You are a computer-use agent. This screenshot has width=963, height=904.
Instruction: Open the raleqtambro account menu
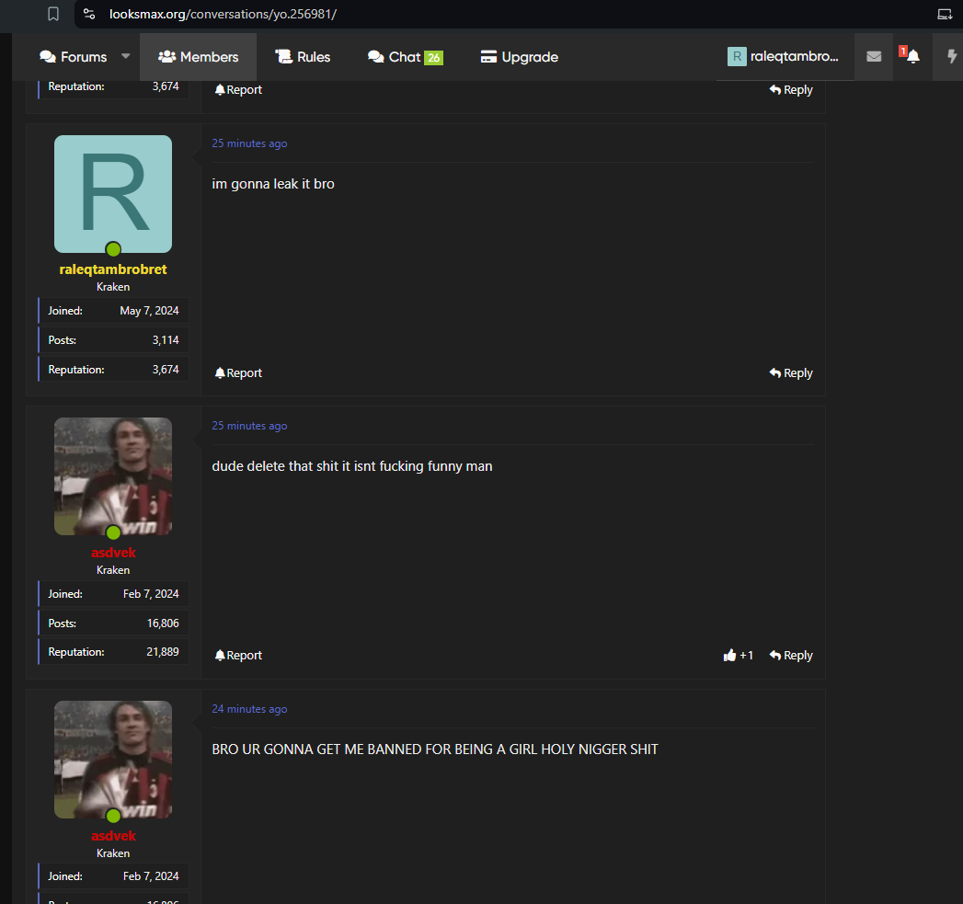coord(784,57)
